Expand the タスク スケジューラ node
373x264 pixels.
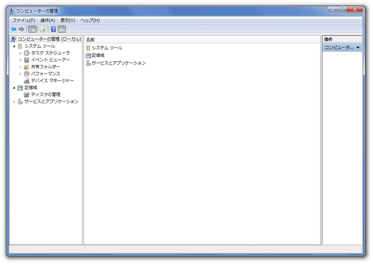tap(20, 53)
